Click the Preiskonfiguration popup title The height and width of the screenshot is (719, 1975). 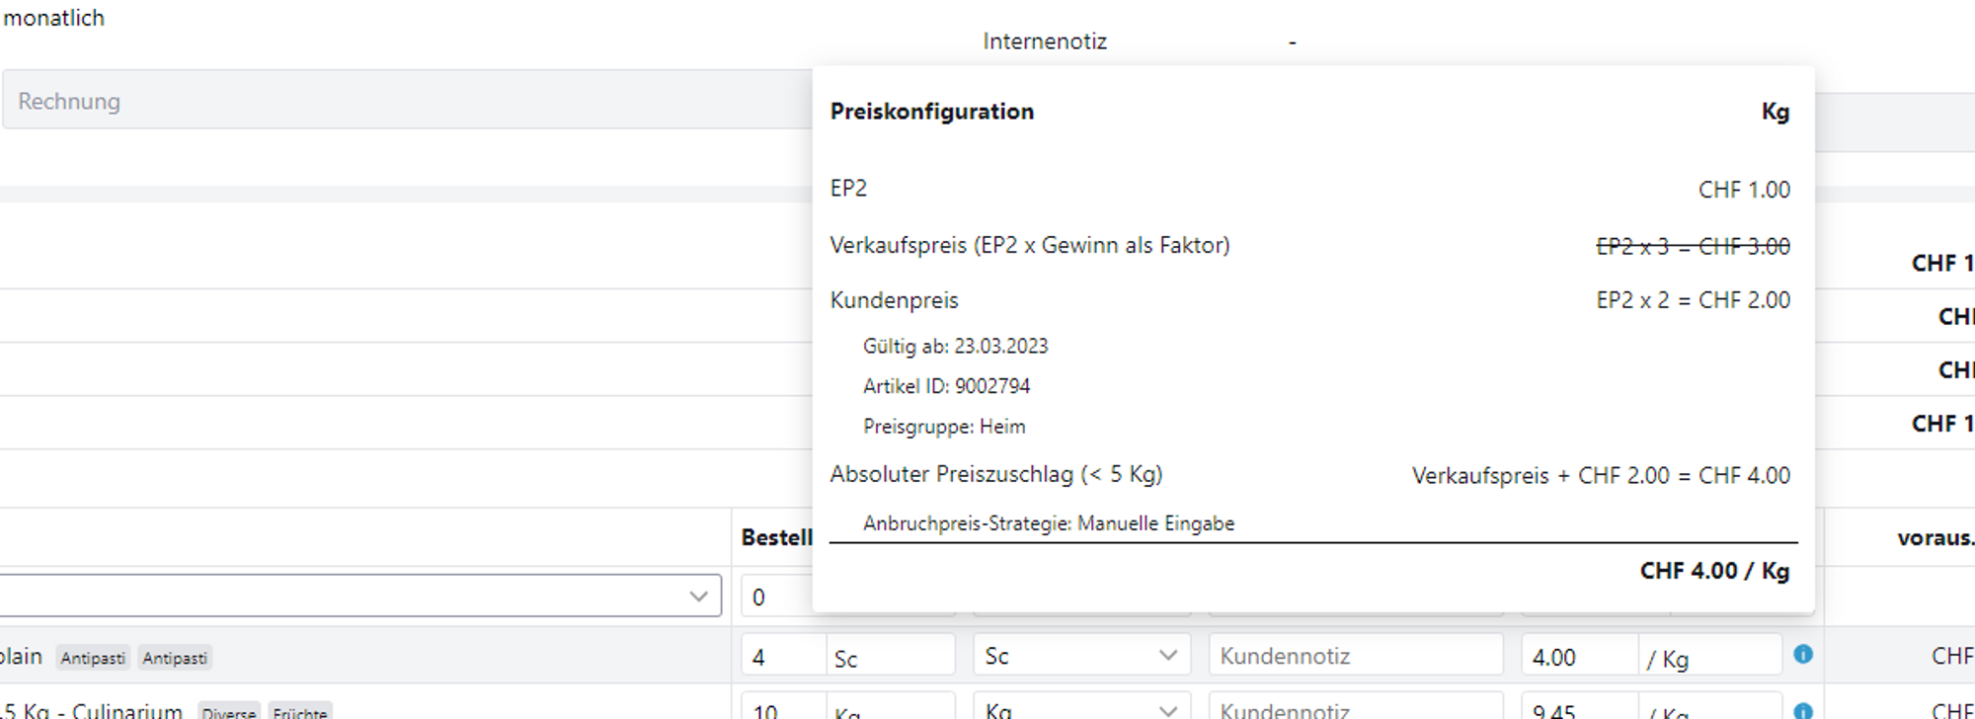931,112
